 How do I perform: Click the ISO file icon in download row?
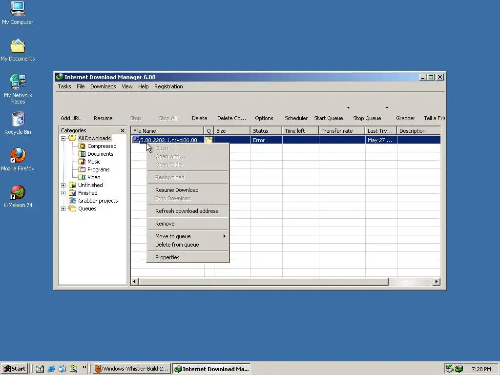[136, 139]
